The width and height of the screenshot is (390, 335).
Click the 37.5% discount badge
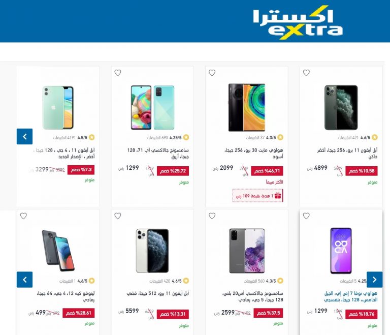[x=268, y=313]
